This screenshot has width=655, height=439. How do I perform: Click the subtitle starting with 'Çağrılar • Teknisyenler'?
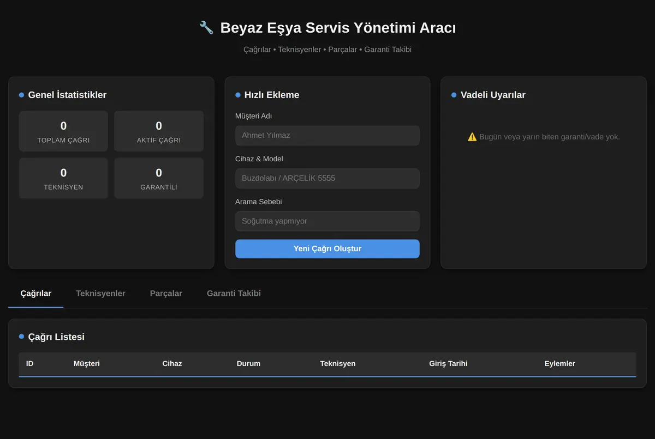pyautogui.click(x=327, y=50)
